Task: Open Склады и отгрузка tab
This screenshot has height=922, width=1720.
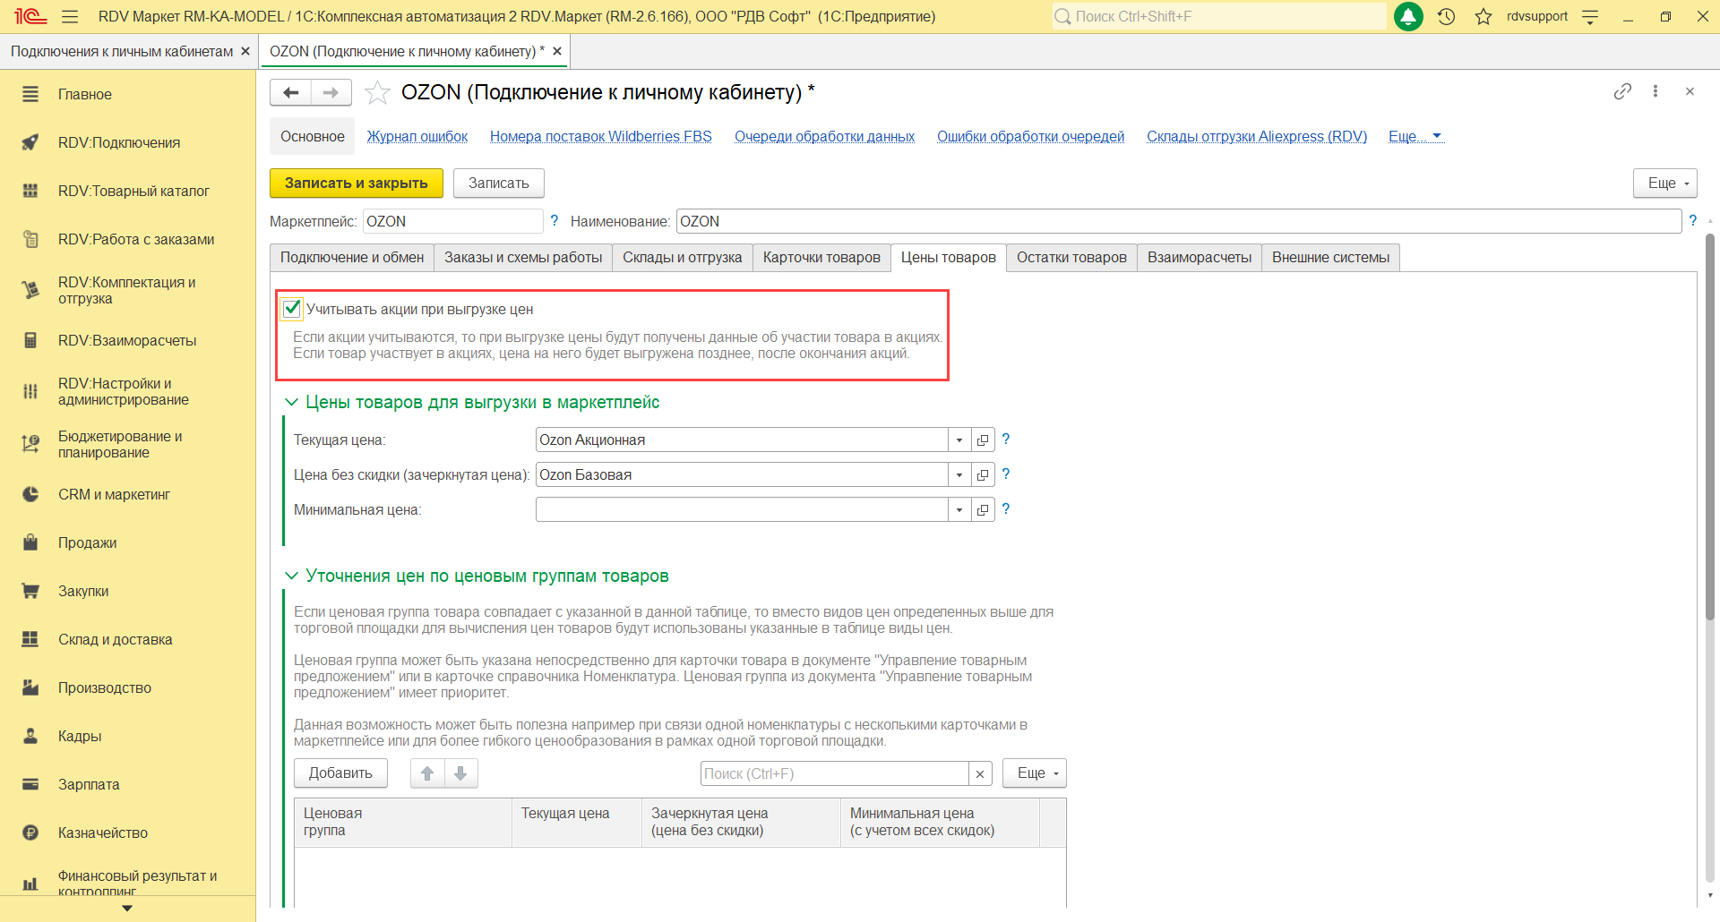Action: coord(682,258)
